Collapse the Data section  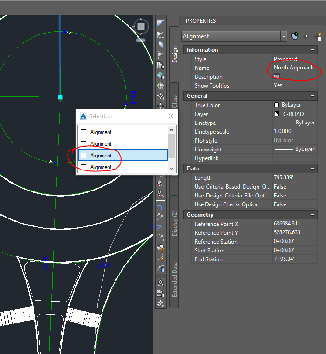[x=312, y=169]
